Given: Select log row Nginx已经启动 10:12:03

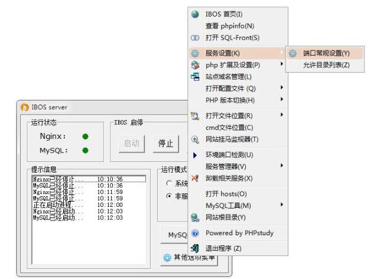Looking at the screenshot, I should click(89, 212).
